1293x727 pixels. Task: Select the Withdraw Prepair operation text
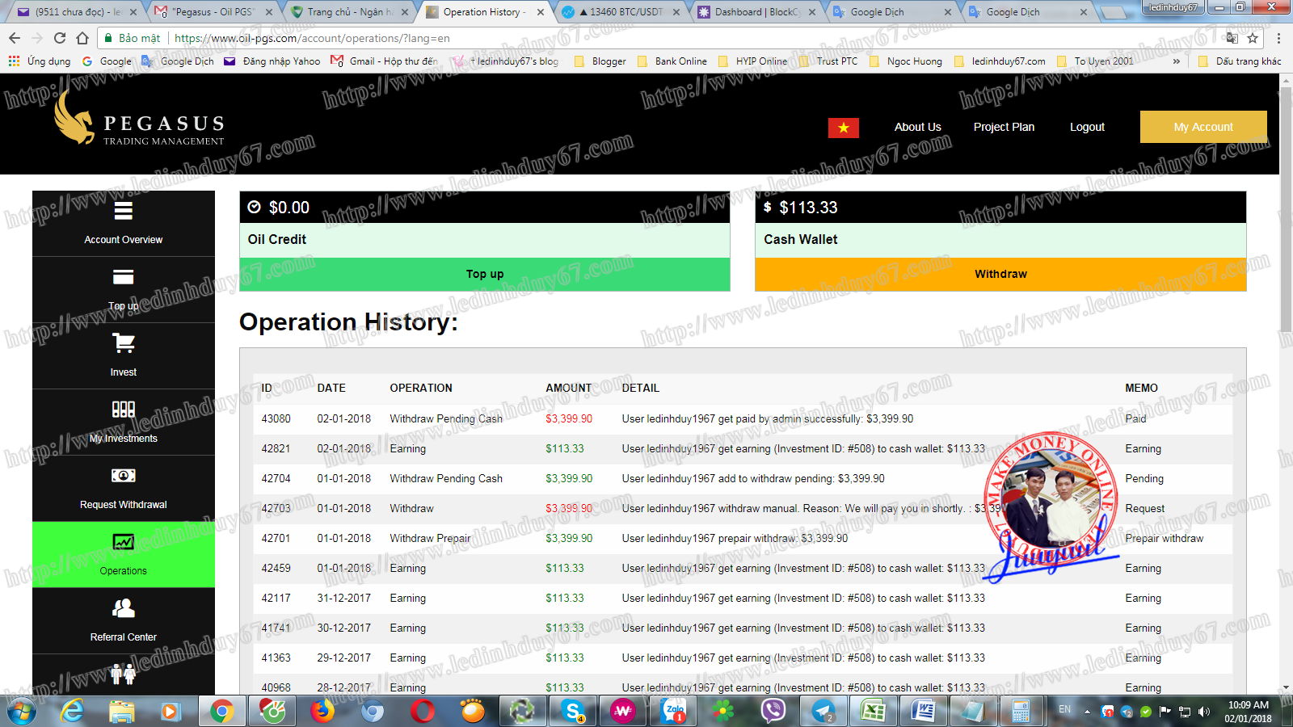(430, 538)
